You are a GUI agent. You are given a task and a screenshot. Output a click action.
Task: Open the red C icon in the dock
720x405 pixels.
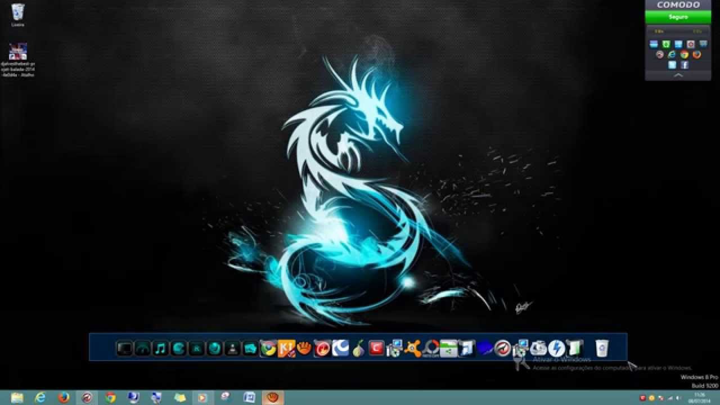376,349
